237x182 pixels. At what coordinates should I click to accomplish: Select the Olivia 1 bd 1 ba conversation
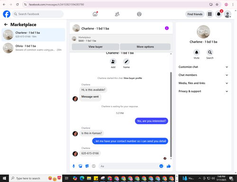(x=33, y=48)
